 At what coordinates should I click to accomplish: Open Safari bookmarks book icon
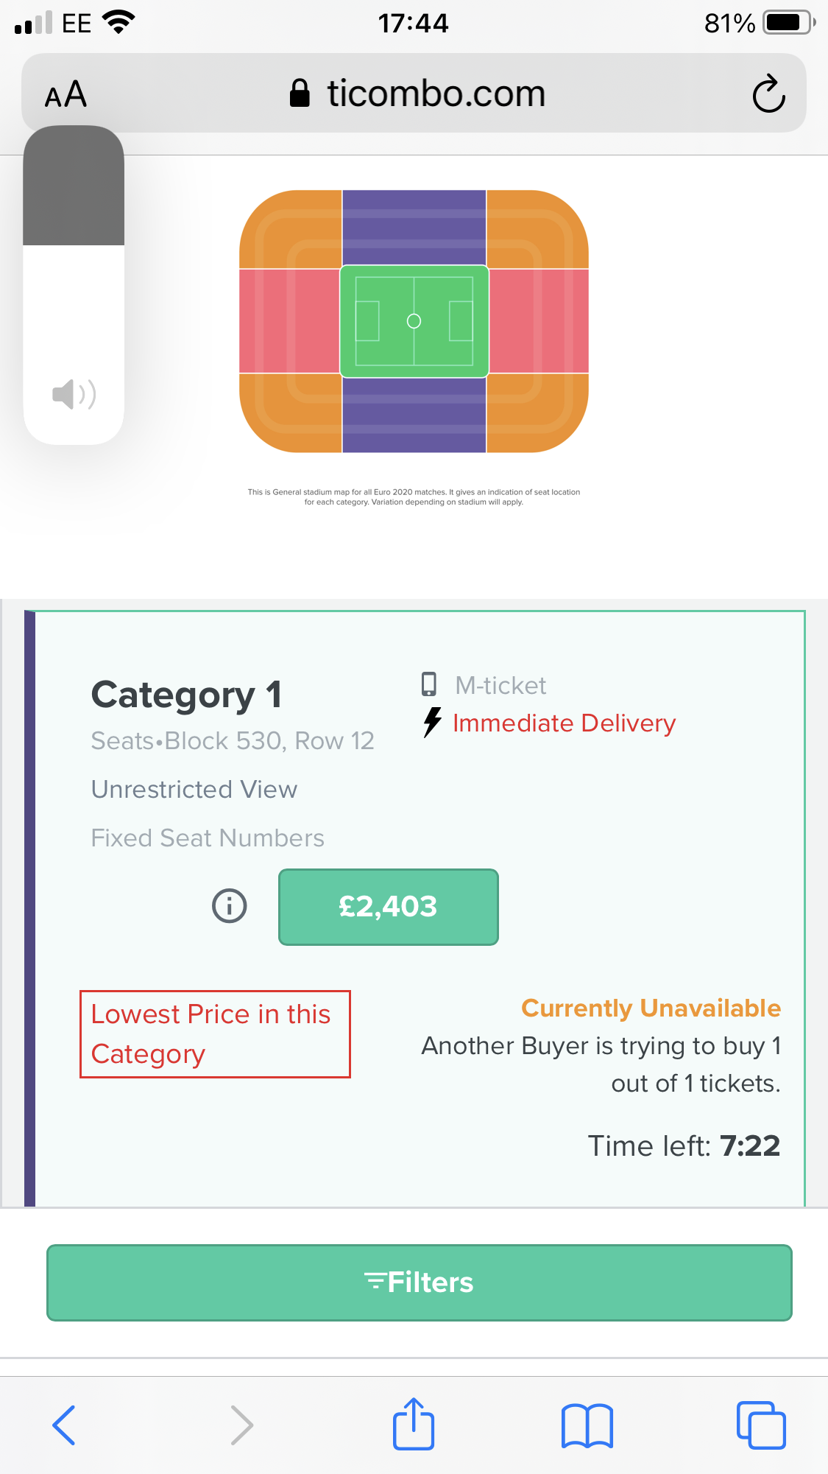coord(587,1425)
